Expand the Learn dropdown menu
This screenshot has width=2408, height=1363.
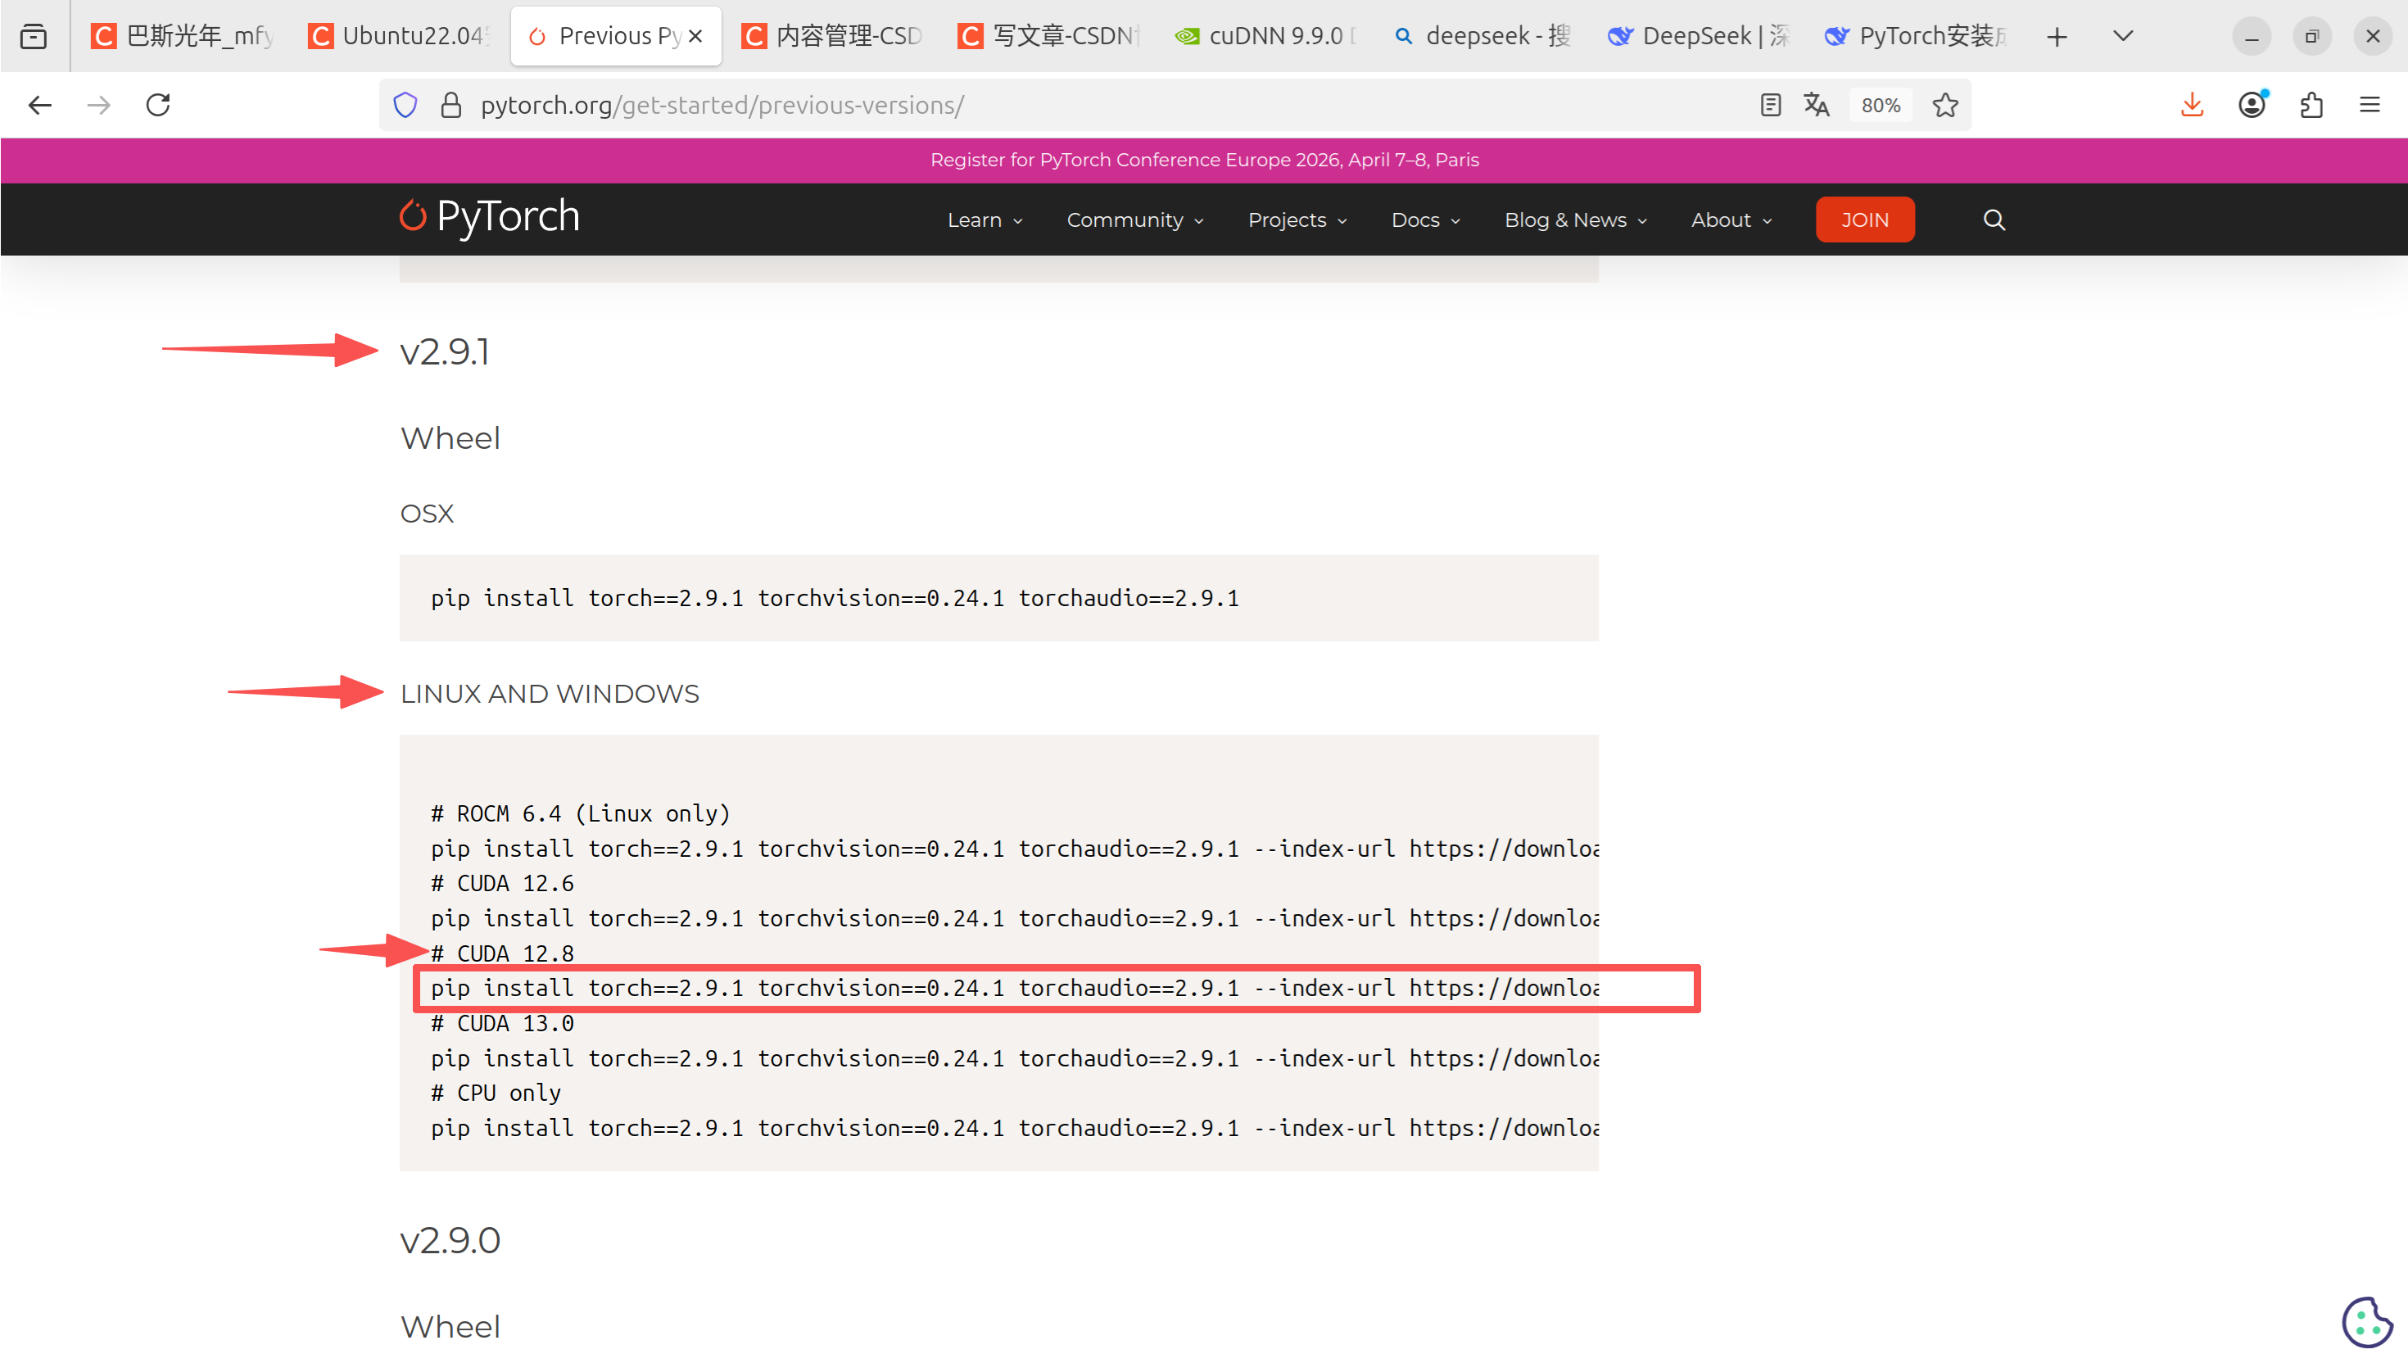tap(984, 220)
